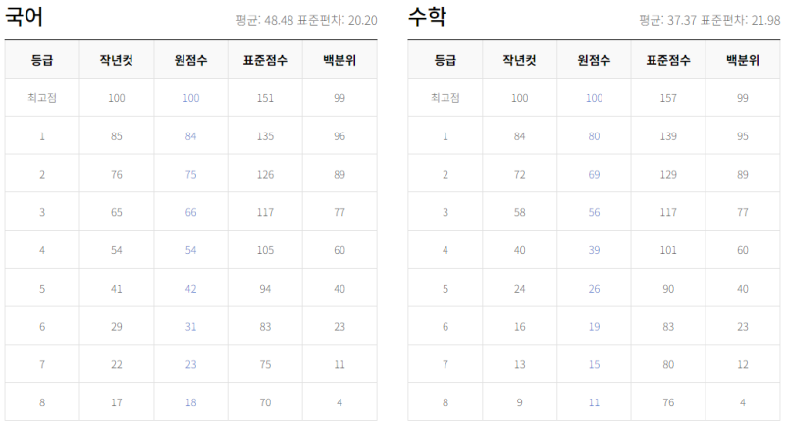Select 원점수 84 in the 국어 table
Viewport: 785px width, 427px height.
[190, 136]
